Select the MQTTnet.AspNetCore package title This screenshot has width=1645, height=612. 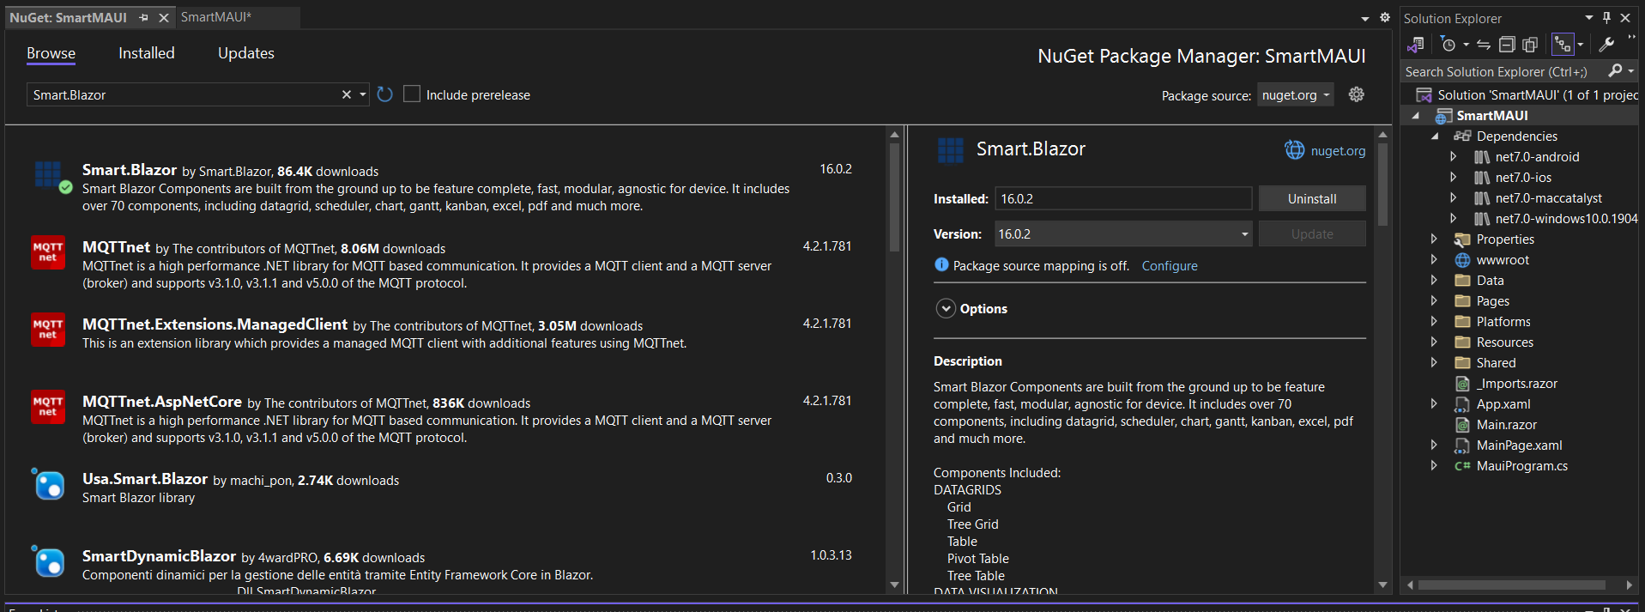pos(162,402)
